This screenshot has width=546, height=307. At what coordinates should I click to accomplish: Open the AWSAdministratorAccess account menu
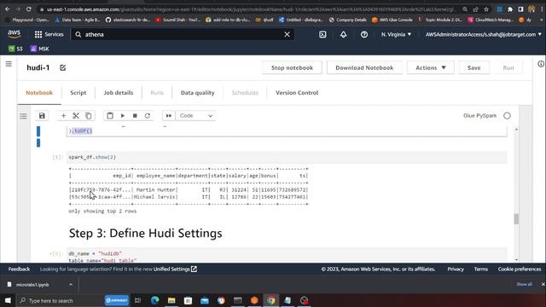click(484, 34)
